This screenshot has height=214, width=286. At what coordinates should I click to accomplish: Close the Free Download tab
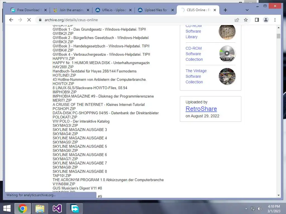[x=46, y=10]
